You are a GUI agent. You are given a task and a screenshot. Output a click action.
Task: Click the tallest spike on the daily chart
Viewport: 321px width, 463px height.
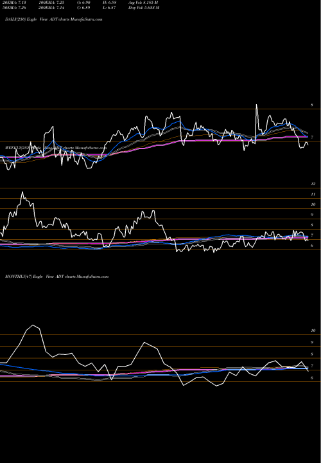[x=256, y=105]
